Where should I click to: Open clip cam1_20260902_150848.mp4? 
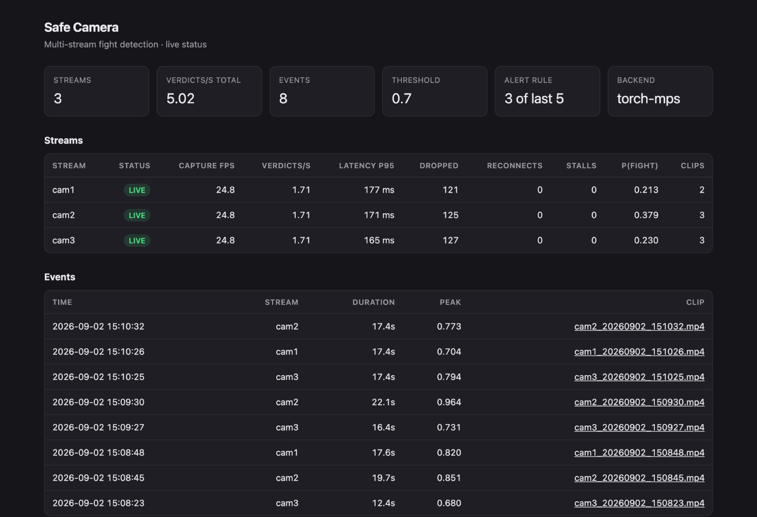point(639,453)
